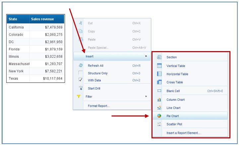
Task: Toggle the With Data checkbox
Action: pyautogui.click(x=80, y=80)
